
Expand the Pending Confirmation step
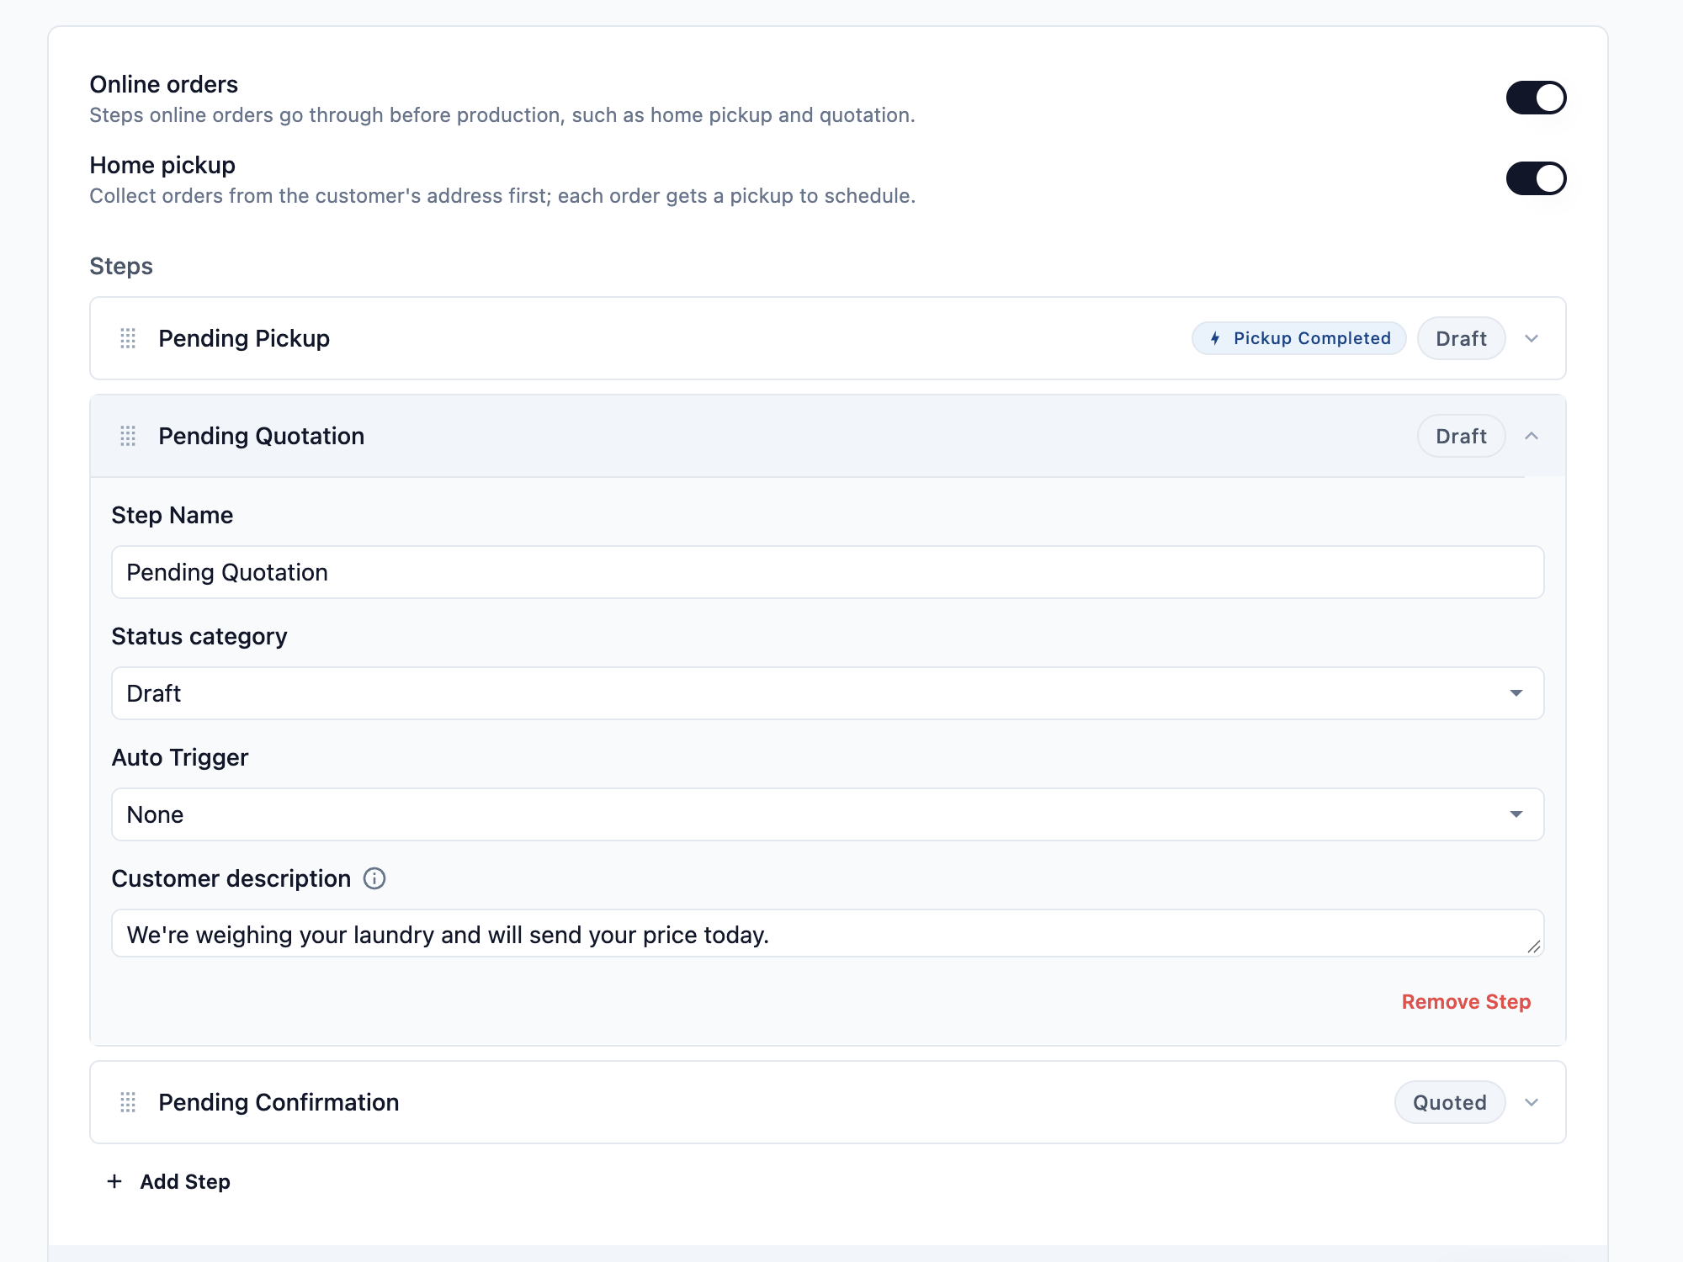[1532, 1102]
